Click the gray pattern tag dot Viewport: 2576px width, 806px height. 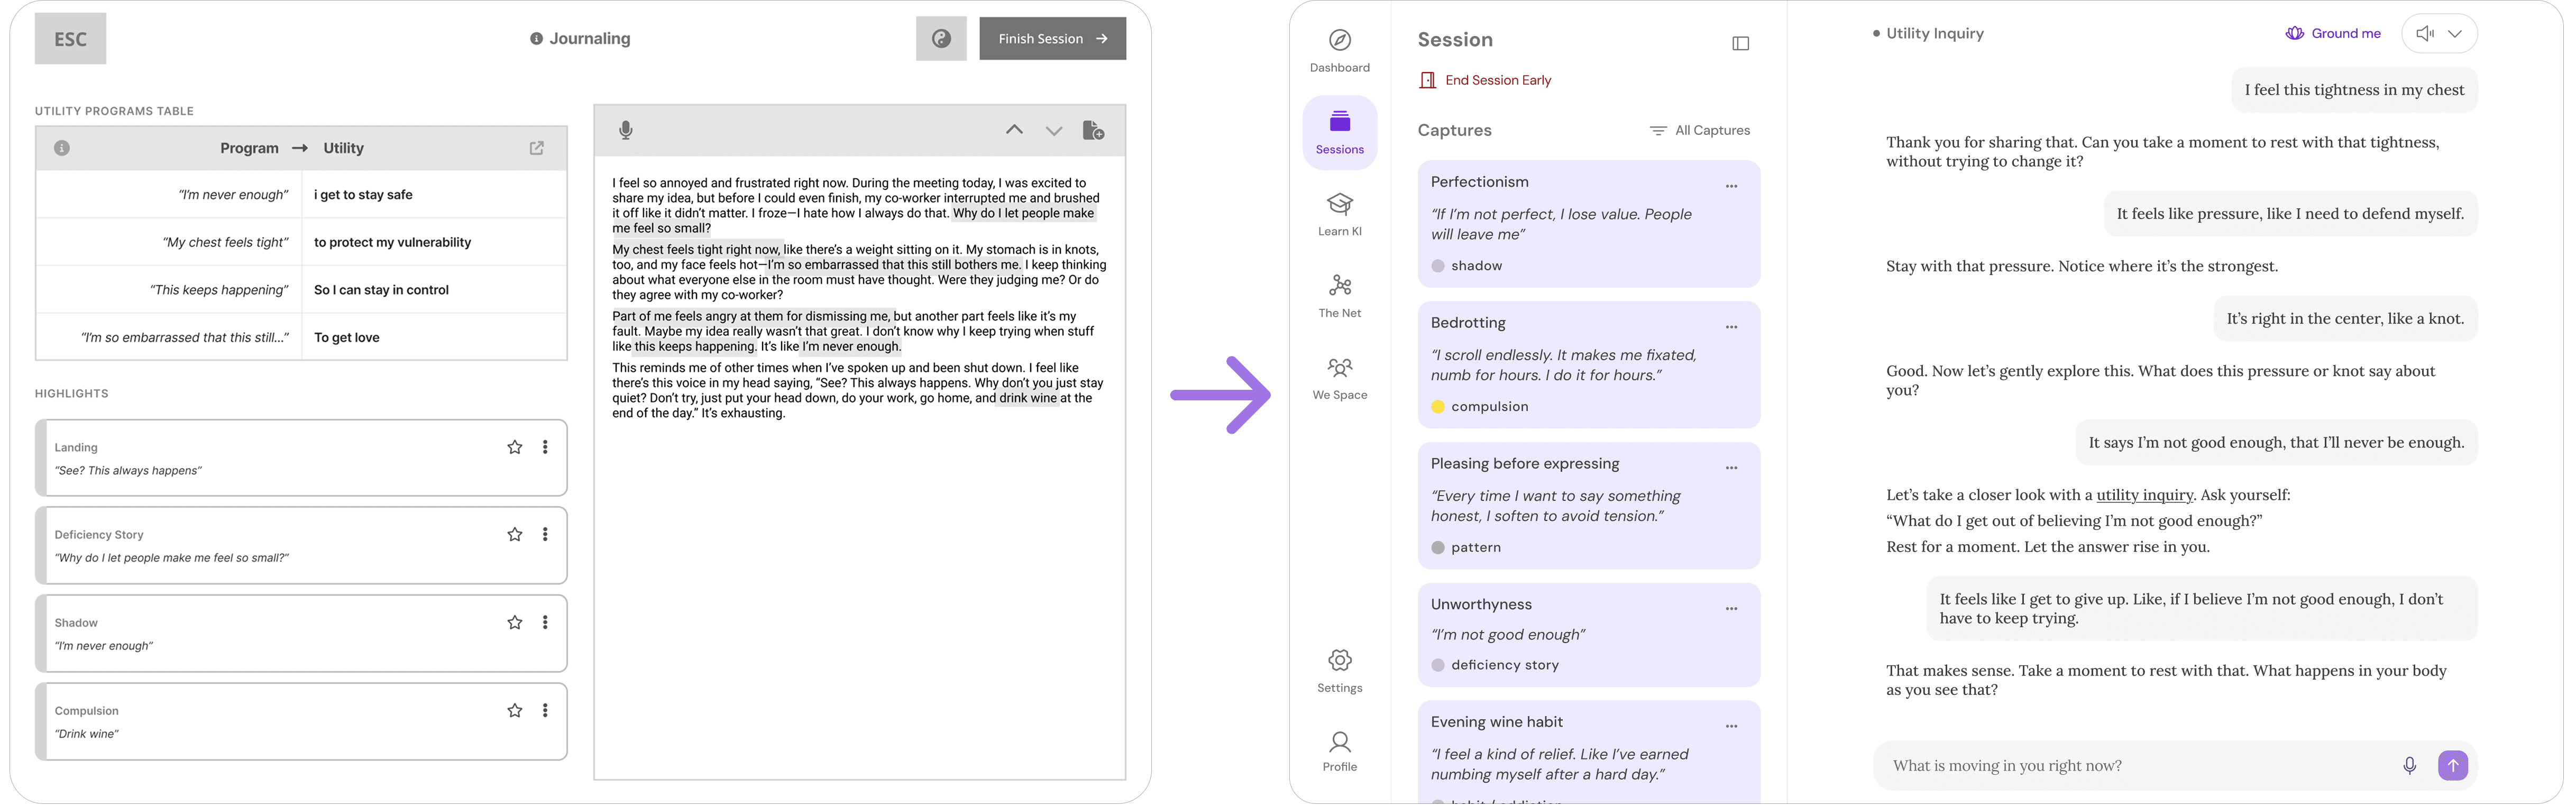[x=1438, y=548]
